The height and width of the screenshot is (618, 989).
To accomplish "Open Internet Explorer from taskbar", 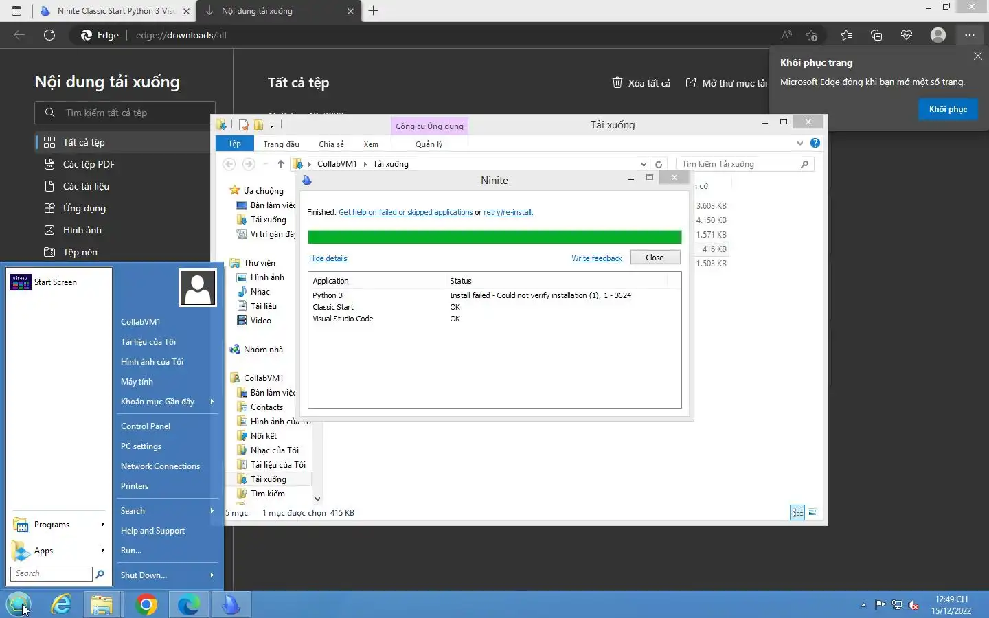I will (x=61, y=605).
